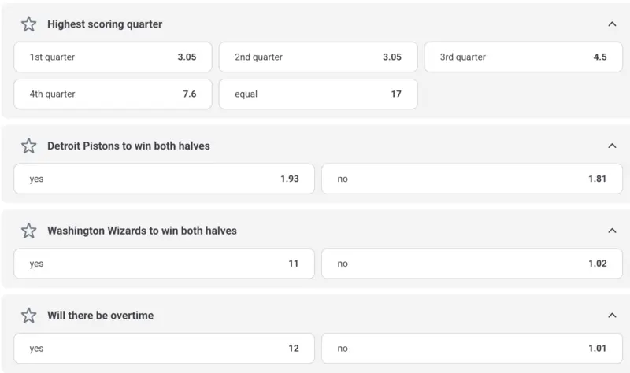Star the Washington Wizards both halves market
Viewport: 630px width, 373px height.
coord(29,231)
